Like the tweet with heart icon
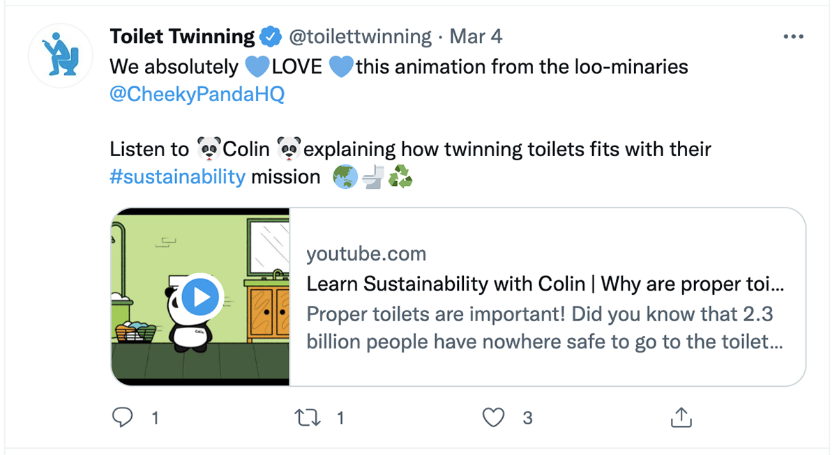The width and height of the screenshot is (837, 455). [493, 418]
